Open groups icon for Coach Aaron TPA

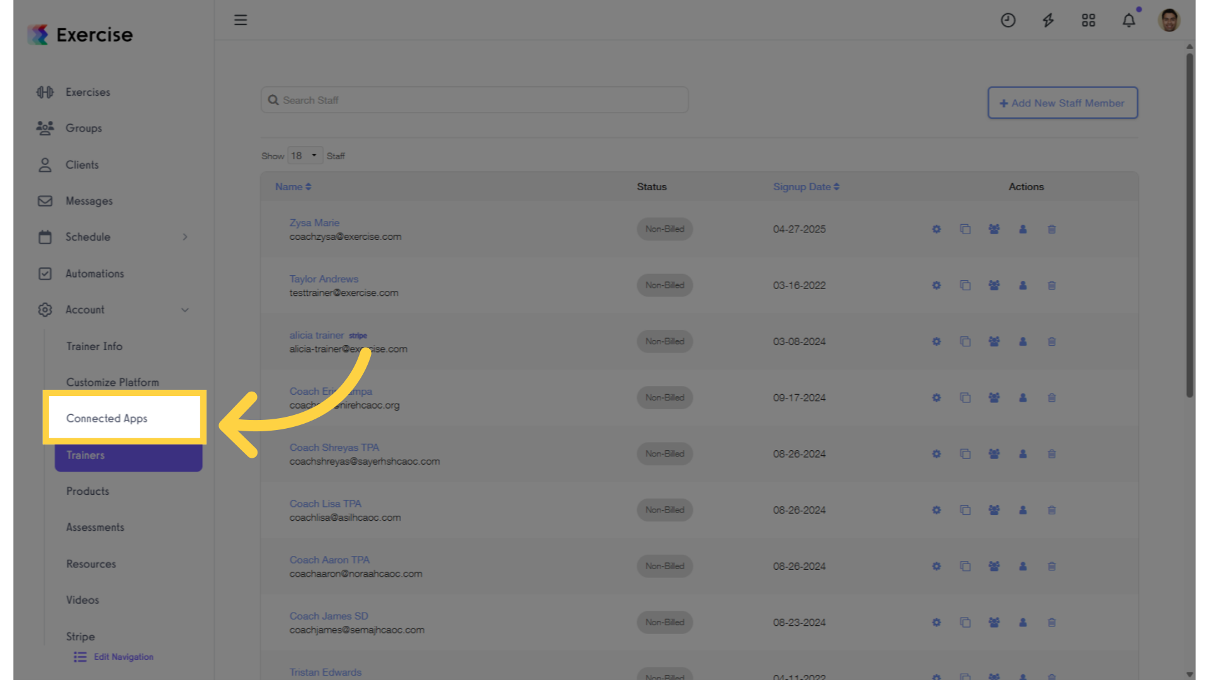[994, 566]
